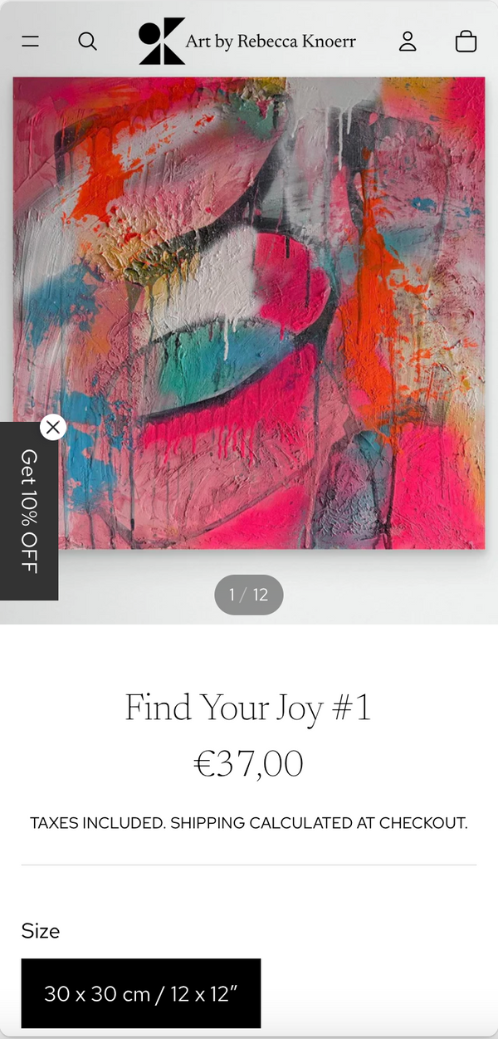Screen dimensions: 498x1039
Task: Open the search magnifier icon
Action: [87, 41]
